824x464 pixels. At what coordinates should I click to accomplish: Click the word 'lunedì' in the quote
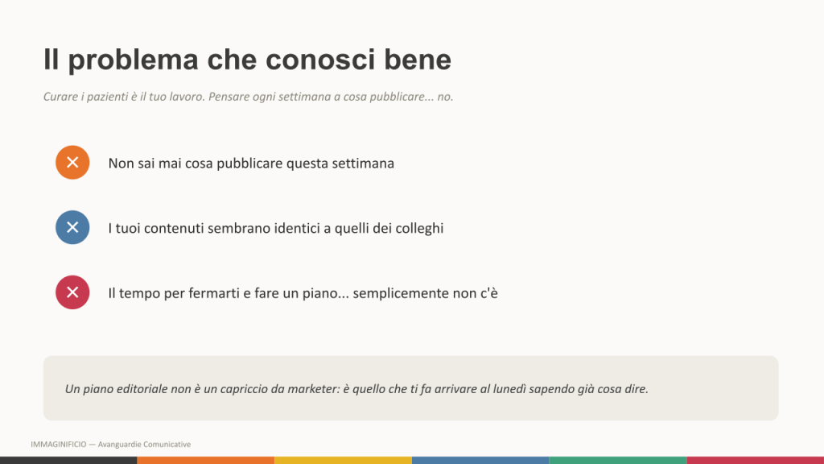click(x=509, y=389)
